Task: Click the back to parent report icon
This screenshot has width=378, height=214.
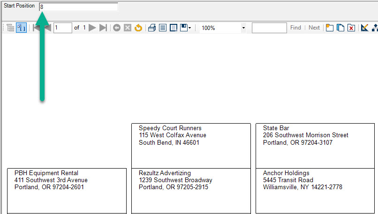Action: click(117, 28)
